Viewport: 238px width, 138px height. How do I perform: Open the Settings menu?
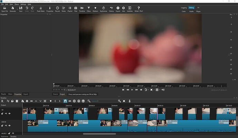[x=23, y=4]
